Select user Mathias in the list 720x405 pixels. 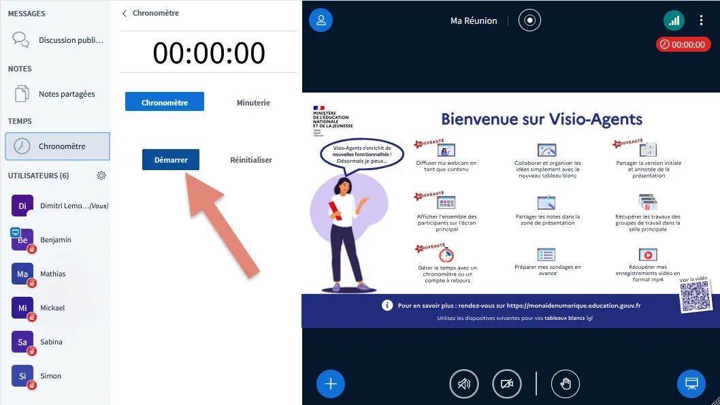click(57, 274)
